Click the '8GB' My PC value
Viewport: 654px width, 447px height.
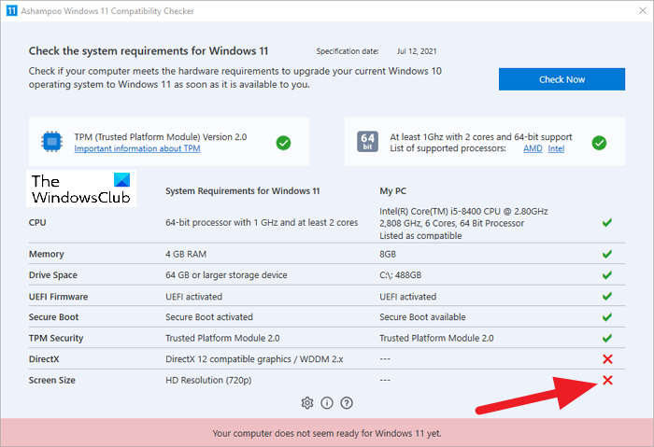point(388,254)
